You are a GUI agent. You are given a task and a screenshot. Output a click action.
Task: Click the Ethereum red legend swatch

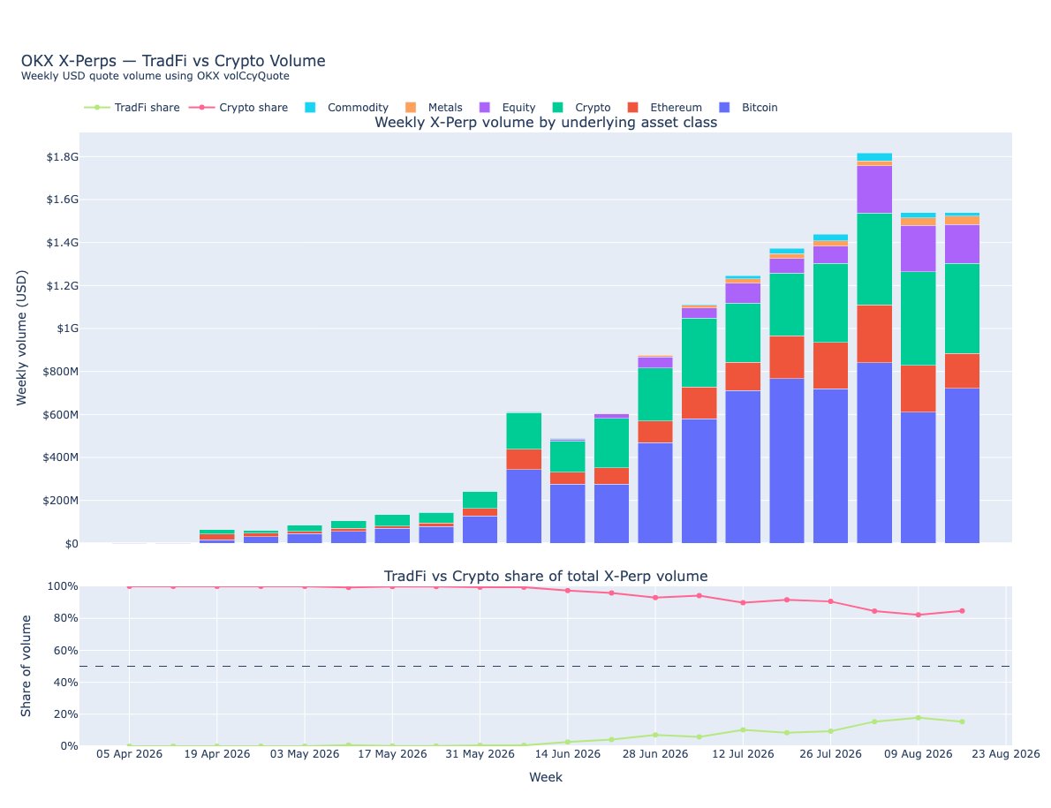pos(632,107)
